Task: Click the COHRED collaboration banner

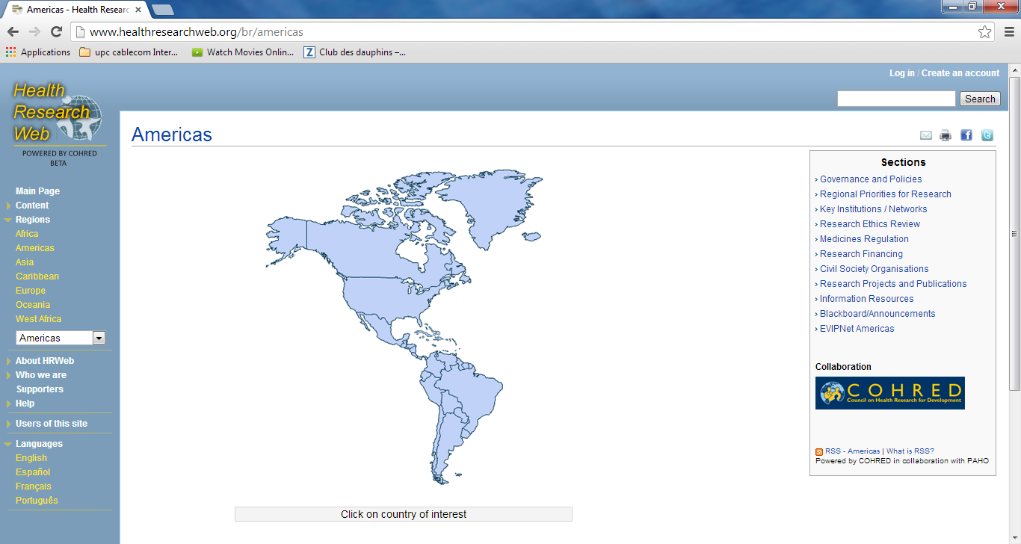Action: click(x=889, y=393)
